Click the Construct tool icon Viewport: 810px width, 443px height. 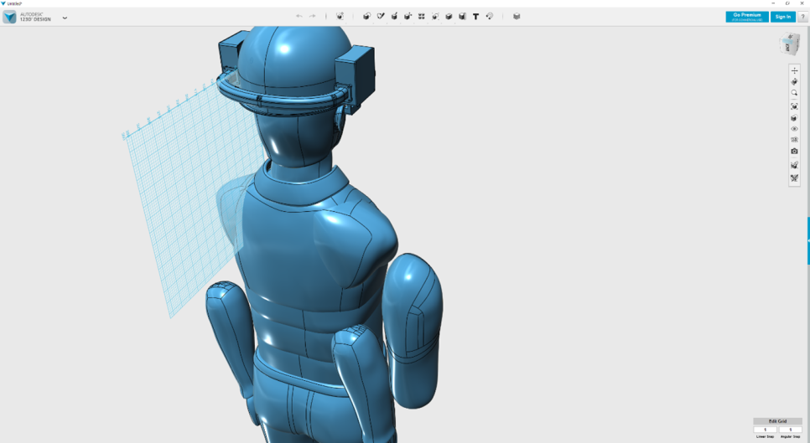[x=394, y=16]
